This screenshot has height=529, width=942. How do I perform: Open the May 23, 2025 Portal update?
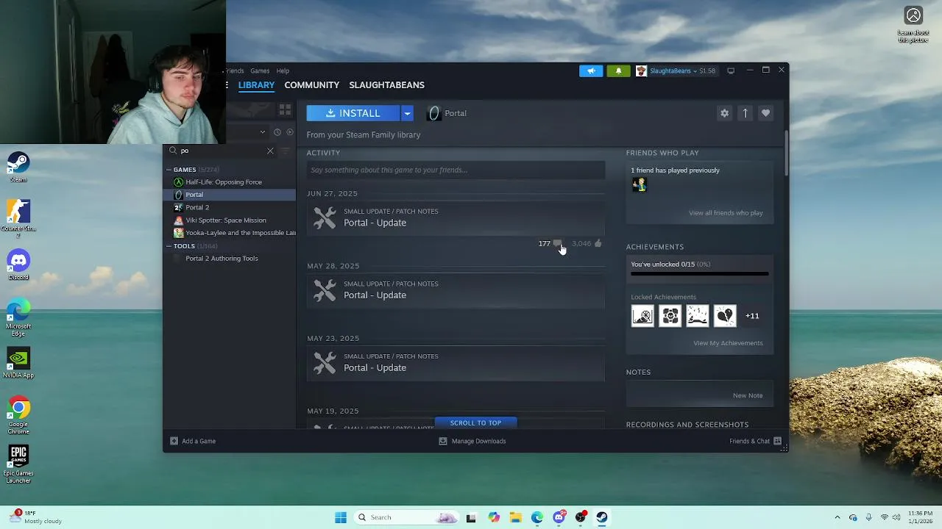(x=456, y=363)
